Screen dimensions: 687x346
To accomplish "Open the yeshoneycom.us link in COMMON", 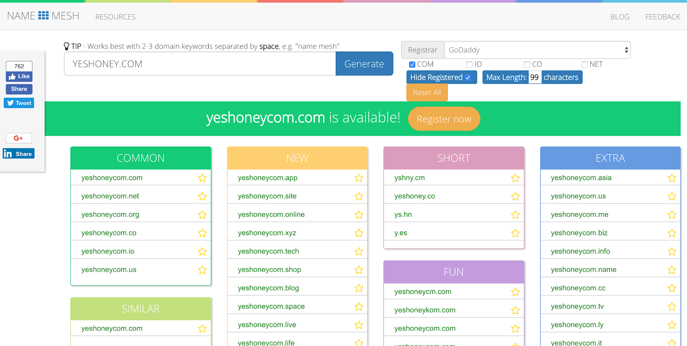I will click(x=109, y=270).
